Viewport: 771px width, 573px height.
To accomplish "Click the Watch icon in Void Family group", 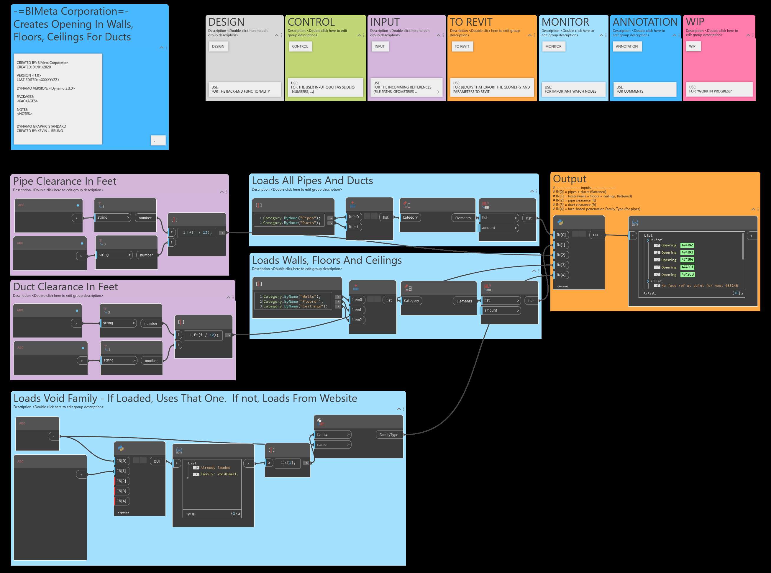I will (179, 451).
